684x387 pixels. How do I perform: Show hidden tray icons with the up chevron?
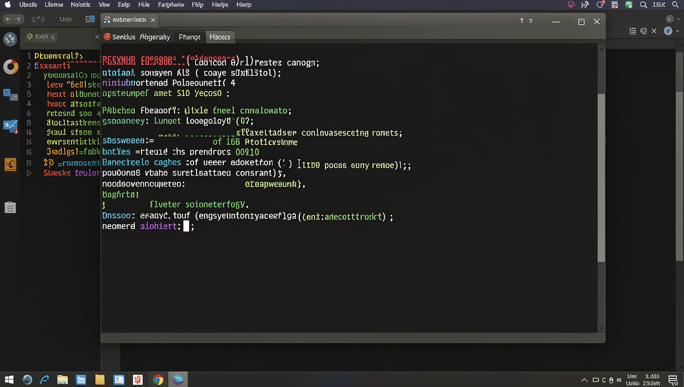point(584,380)
